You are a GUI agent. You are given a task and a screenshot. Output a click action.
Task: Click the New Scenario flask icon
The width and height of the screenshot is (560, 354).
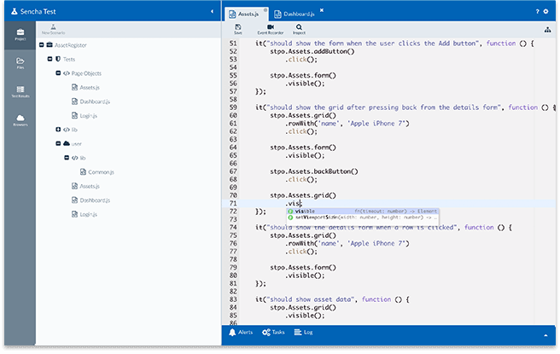tap(53, 29)
